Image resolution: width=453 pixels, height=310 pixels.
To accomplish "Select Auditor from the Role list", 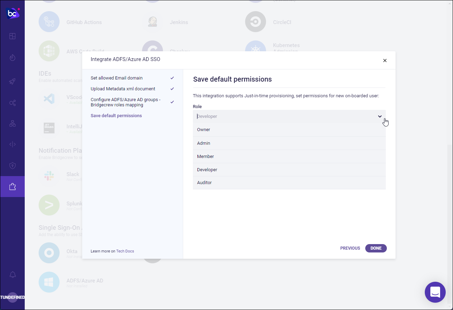I will [x=289, y=183].
